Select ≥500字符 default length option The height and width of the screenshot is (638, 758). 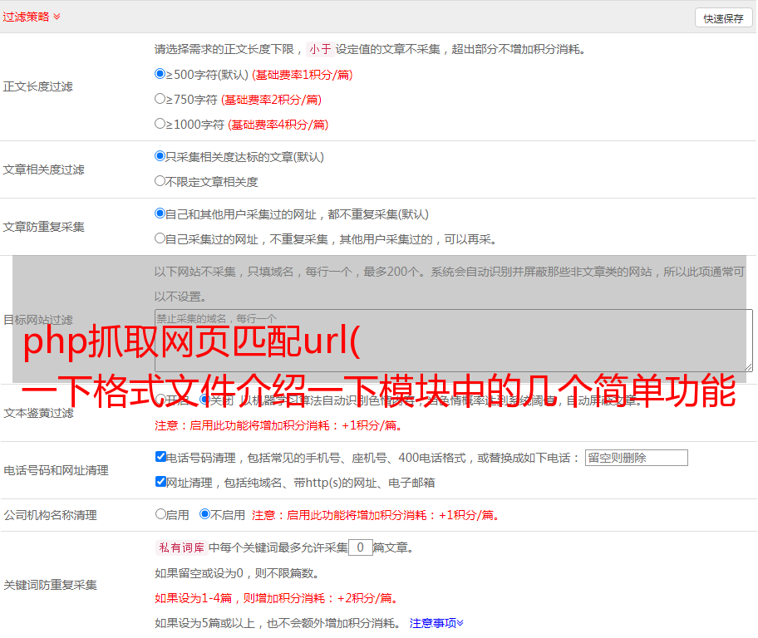160,74
